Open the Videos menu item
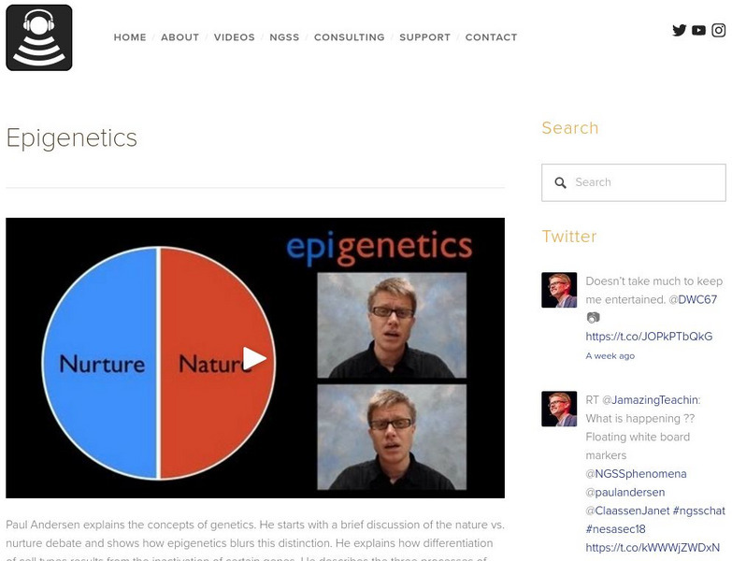The image size is (732, 561). pyautogui.click(x=234, y=37)
